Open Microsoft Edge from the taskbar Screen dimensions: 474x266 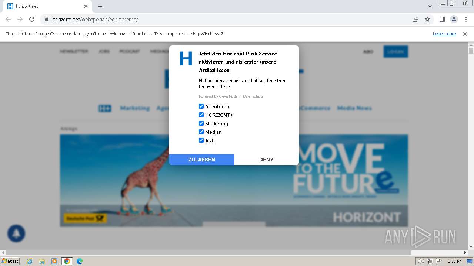pos(80,261)
